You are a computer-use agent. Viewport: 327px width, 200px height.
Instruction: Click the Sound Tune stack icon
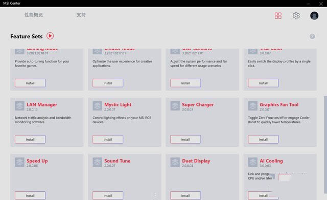[98, 162]
